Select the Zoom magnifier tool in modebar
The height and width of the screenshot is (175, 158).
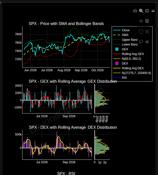tap(141, 11)
